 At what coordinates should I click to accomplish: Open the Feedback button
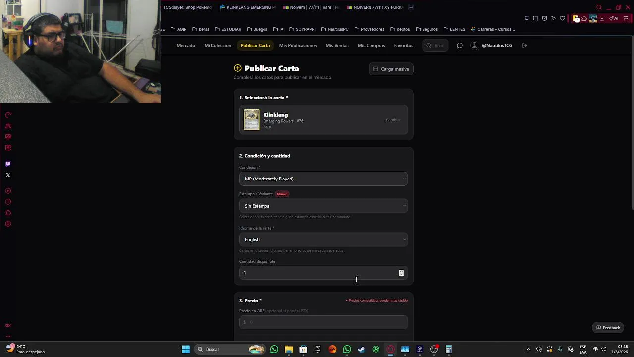tap(608, 328)
